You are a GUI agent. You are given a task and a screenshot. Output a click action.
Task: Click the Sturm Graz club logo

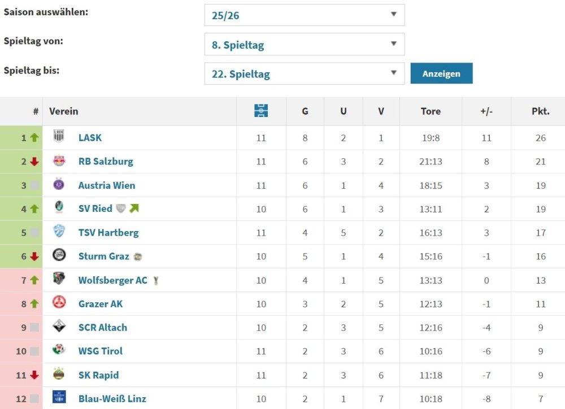(x=59, y=255)
